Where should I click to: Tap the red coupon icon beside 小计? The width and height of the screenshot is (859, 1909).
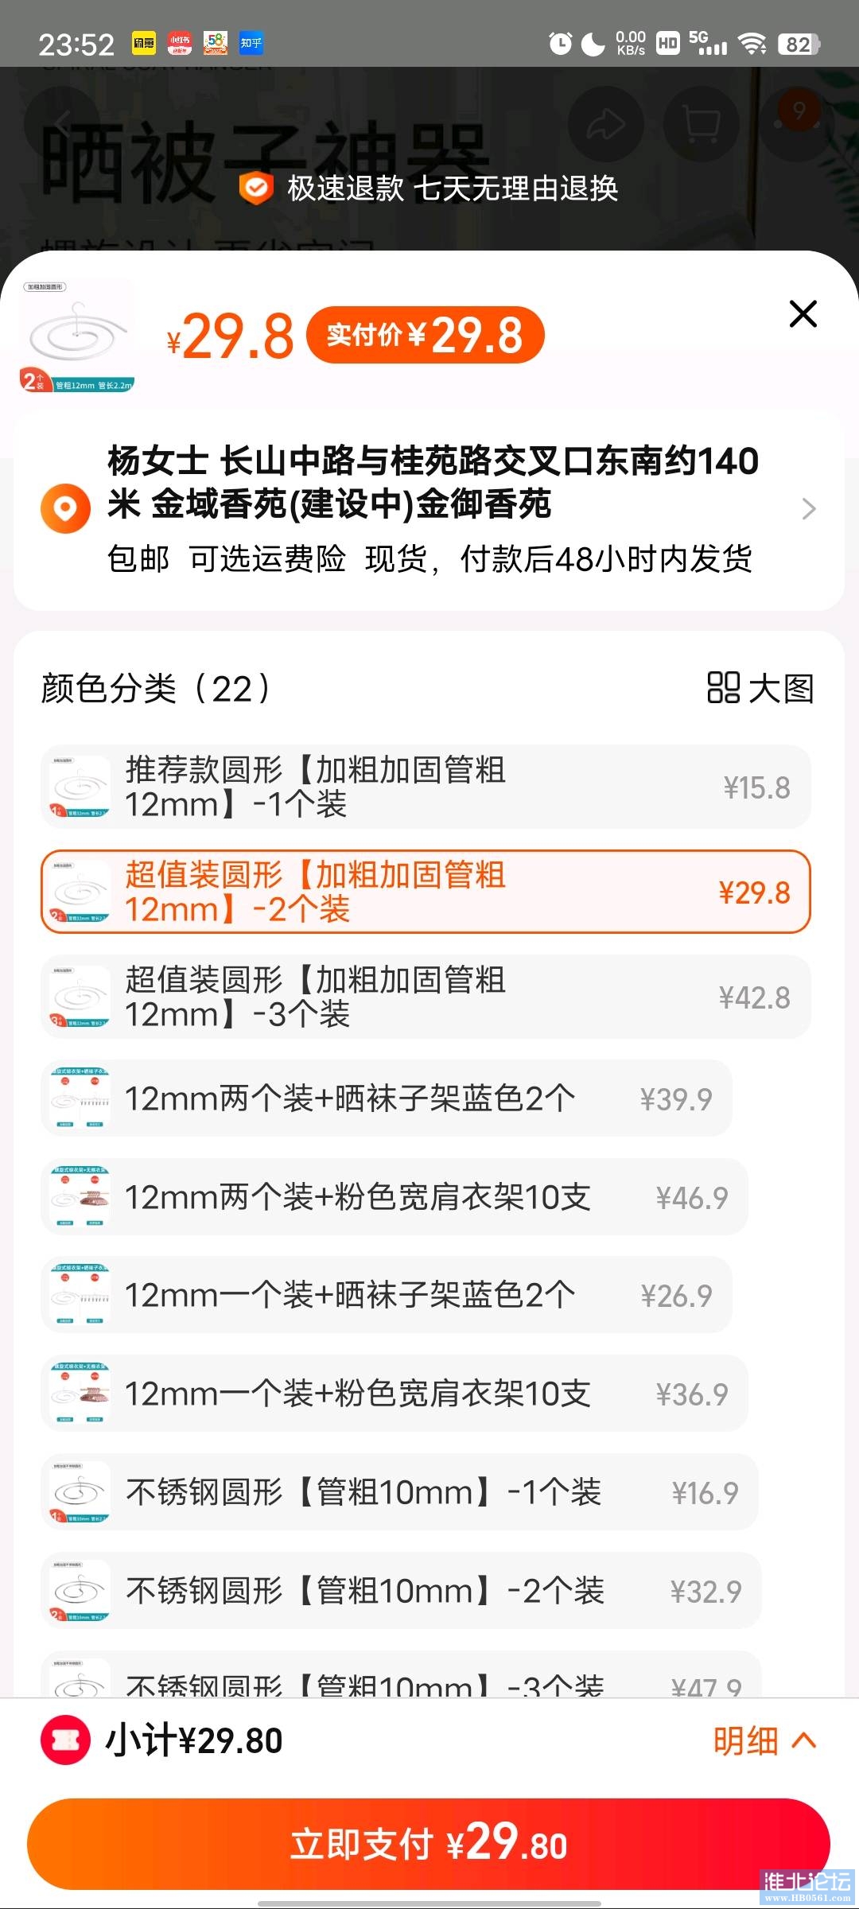pos(65,1740)
